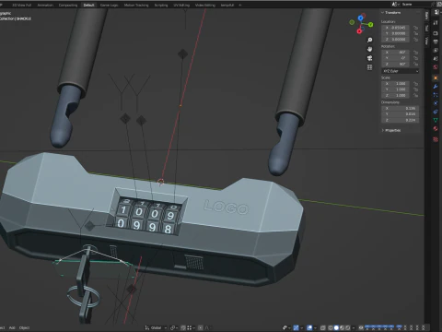This screenshot has height=332, width=442.
Task: Switch to the Scripting workspace tab
Action: [161, 5]
